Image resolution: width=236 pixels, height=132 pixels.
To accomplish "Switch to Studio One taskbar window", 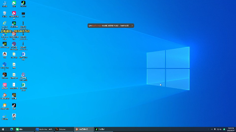I will point(45,129).
